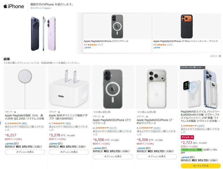
Task: Click star rating of banner silicone case
Action: coord(162,45)
